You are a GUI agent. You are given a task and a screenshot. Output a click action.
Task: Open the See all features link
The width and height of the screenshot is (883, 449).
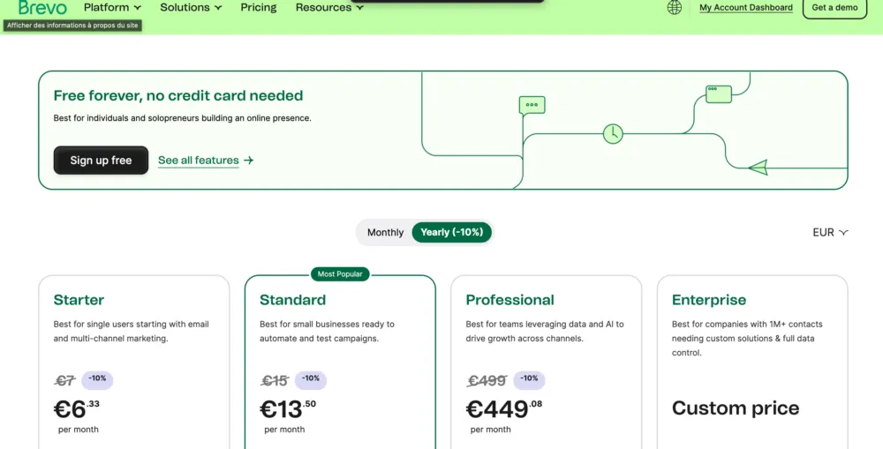(x=198, y=161)
